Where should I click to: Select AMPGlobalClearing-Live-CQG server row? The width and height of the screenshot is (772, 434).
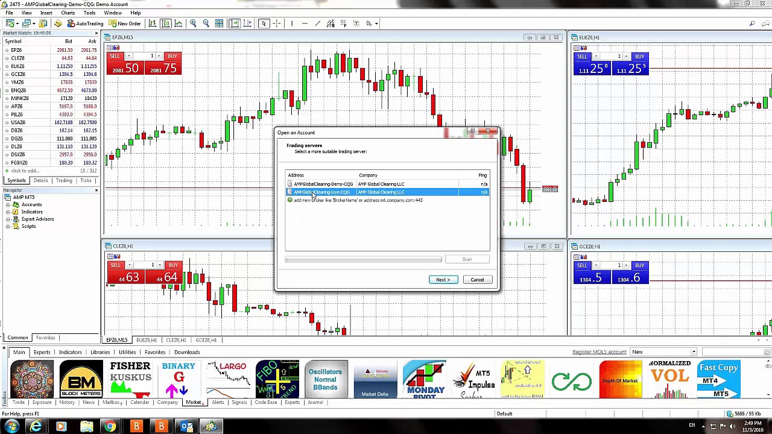(387, 192)
